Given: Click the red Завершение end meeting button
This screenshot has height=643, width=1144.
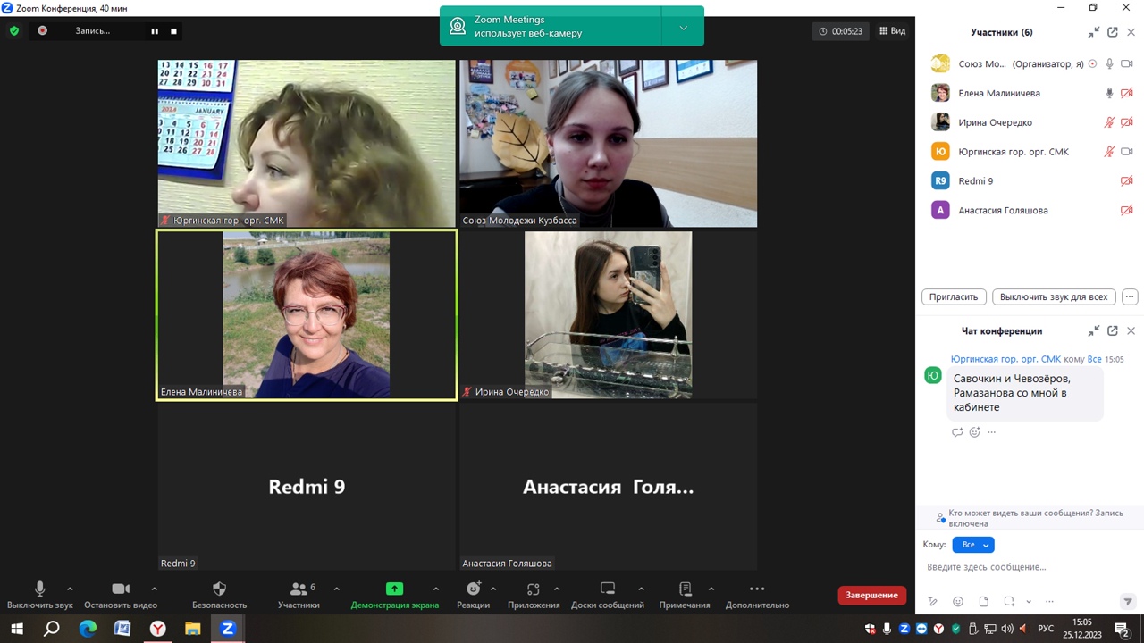Looking at the screenshot, I should [x=871, y=595].
